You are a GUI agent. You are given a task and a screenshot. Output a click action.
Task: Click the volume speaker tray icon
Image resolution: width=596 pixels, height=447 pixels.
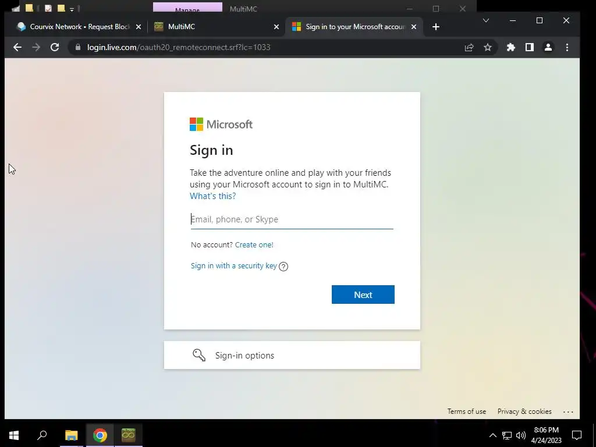tap(521, 435)
